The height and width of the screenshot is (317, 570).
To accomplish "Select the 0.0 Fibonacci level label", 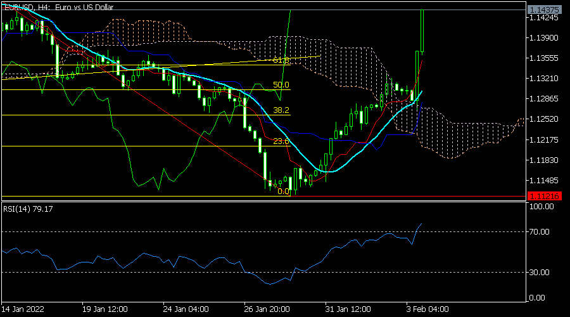I will (283, 191).
